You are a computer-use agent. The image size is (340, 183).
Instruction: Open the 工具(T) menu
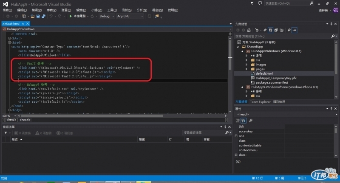(112, 10)
